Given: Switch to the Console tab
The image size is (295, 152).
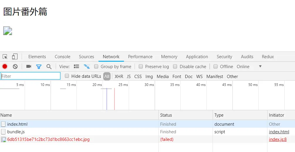Looking at the screenshot, I should coord(62,57).
